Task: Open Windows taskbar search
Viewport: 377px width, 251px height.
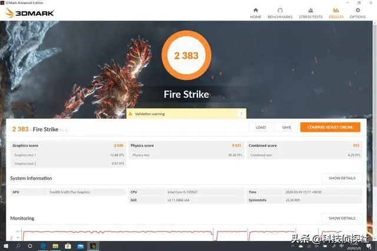Action: pos(18,246)
